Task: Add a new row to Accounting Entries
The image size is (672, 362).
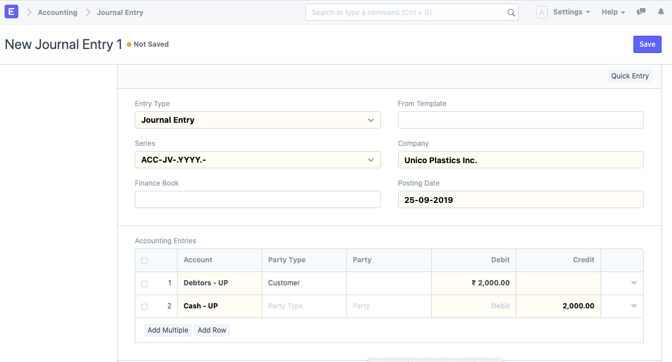Action: [212, 330]
